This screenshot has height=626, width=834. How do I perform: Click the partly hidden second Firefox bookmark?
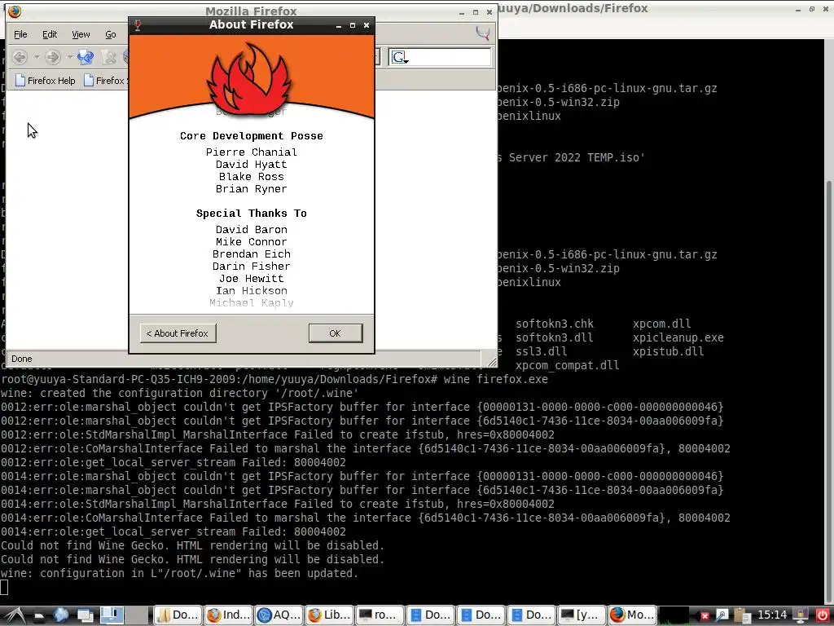(105, 81)
